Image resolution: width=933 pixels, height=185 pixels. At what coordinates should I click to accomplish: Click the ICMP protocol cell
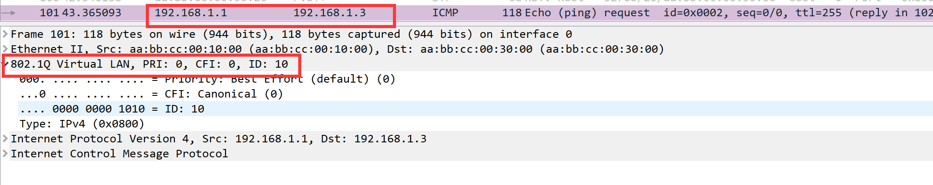pos(445,13)
